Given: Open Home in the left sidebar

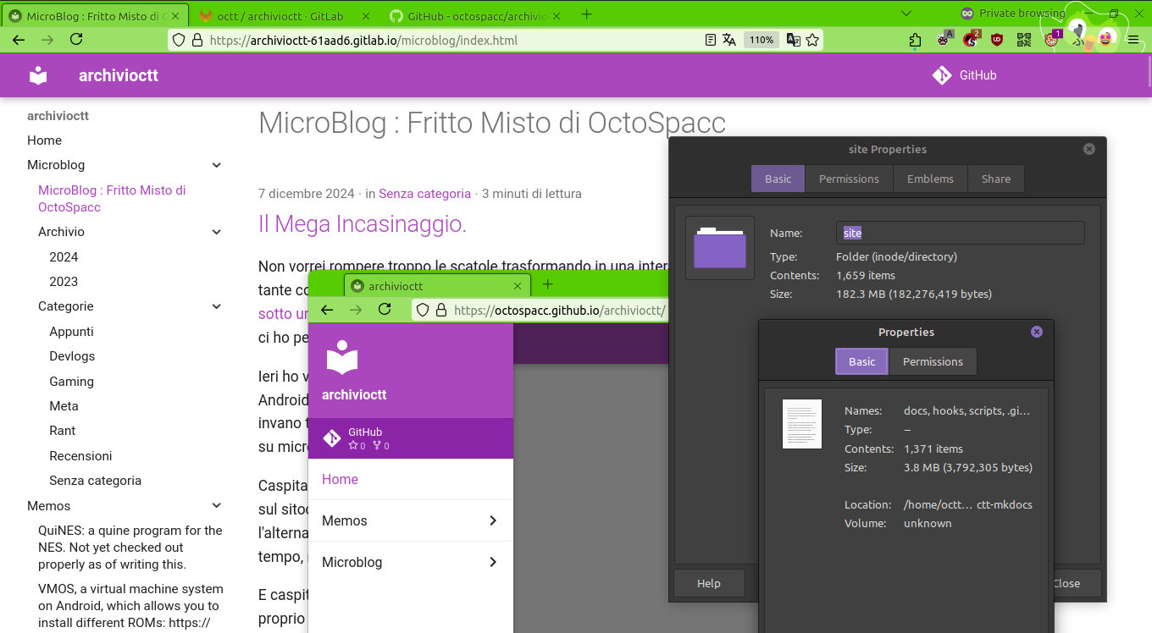Looking at the screenshot, I should (44, 140).
